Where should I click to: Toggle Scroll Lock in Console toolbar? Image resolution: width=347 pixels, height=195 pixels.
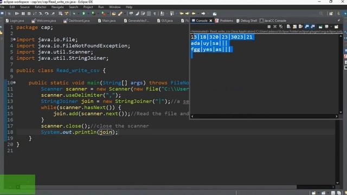295,27
